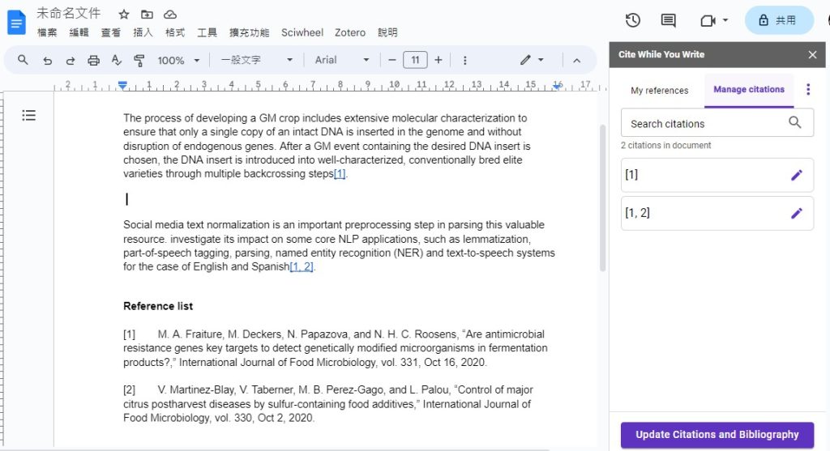Open the Sciwheel menu
The width and height of the screenshot is (830, 451).
tap(302, 32)
